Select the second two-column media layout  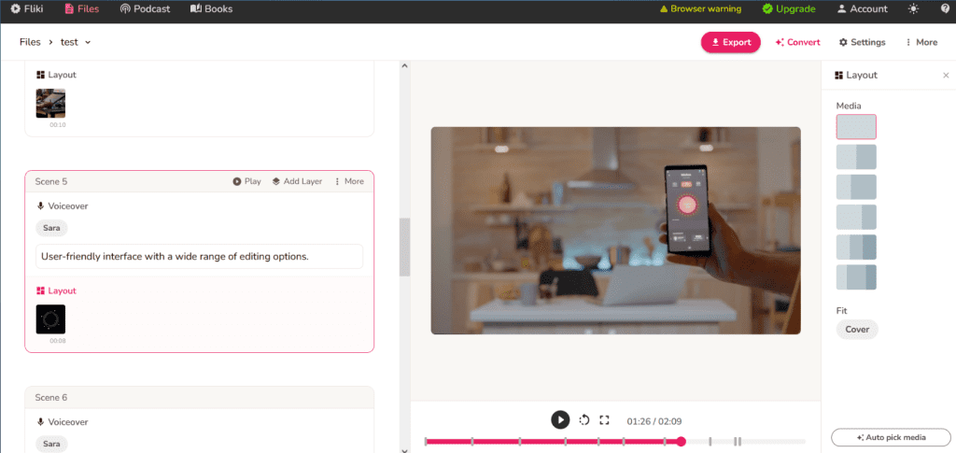[x=856, y=157]
